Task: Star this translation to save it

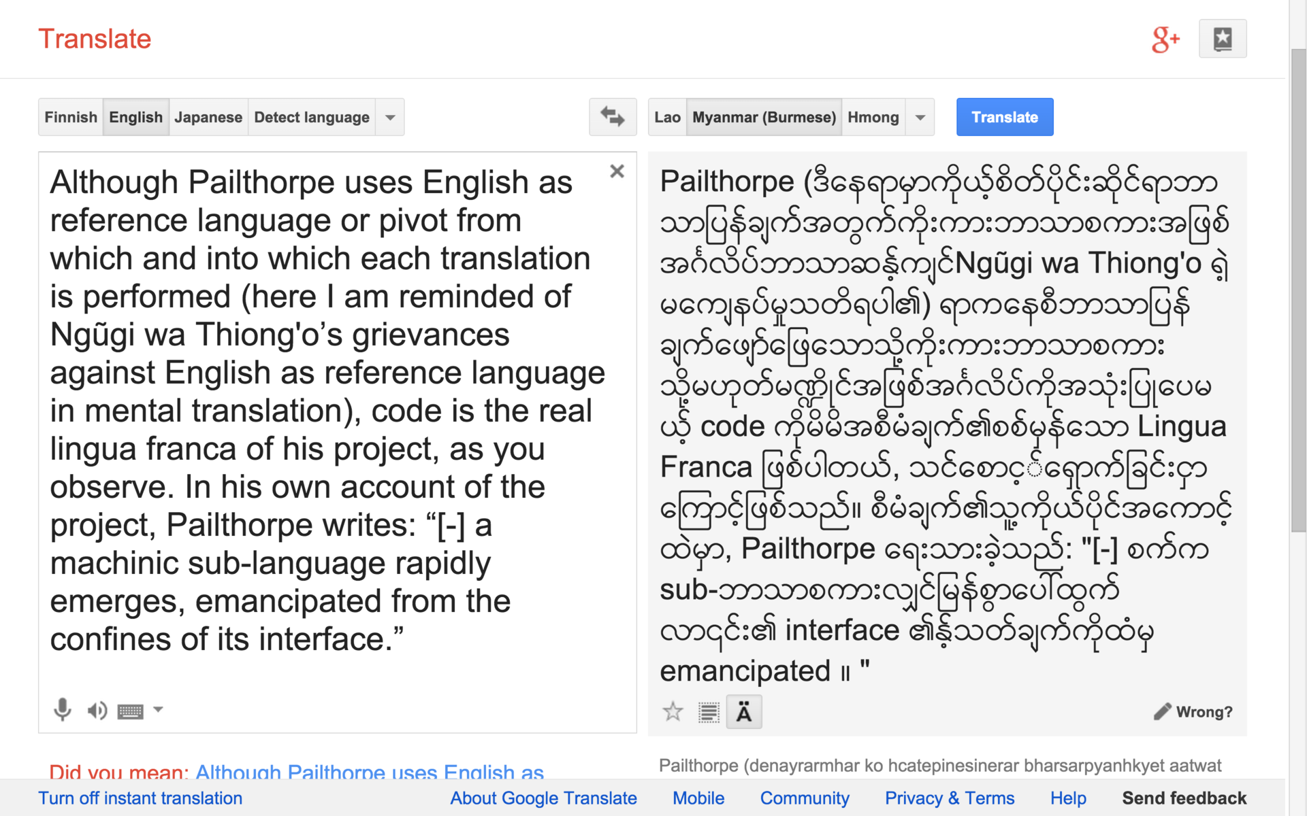Action: click(673, 712)
